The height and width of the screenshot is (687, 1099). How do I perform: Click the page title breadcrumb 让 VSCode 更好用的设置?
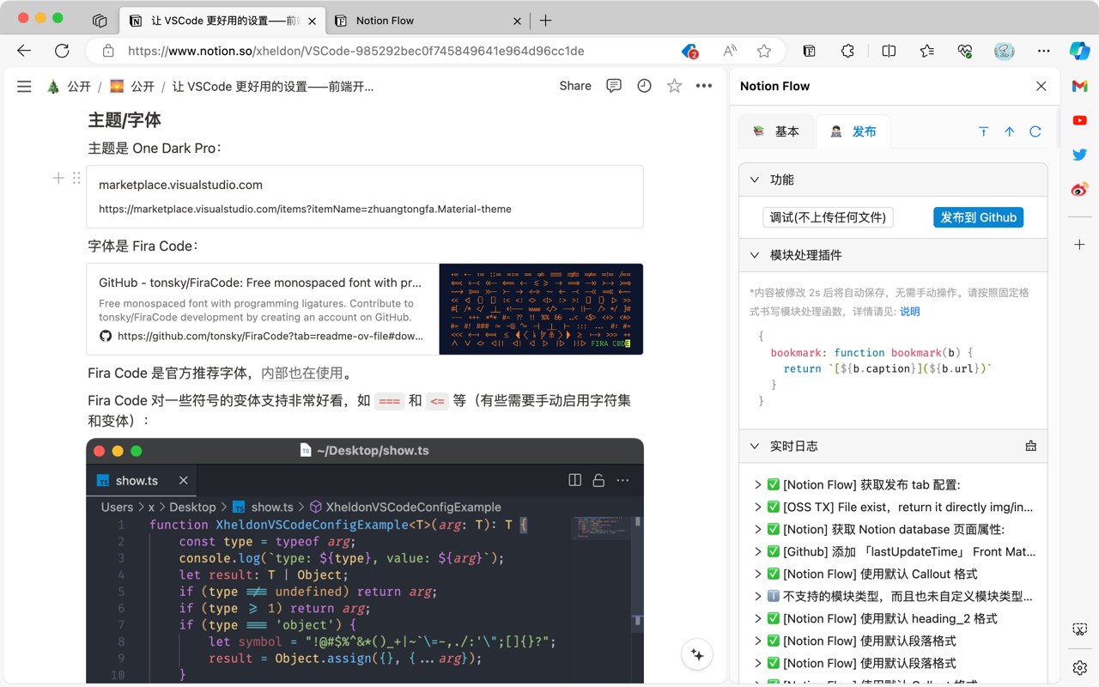click(x=273, y=86)
